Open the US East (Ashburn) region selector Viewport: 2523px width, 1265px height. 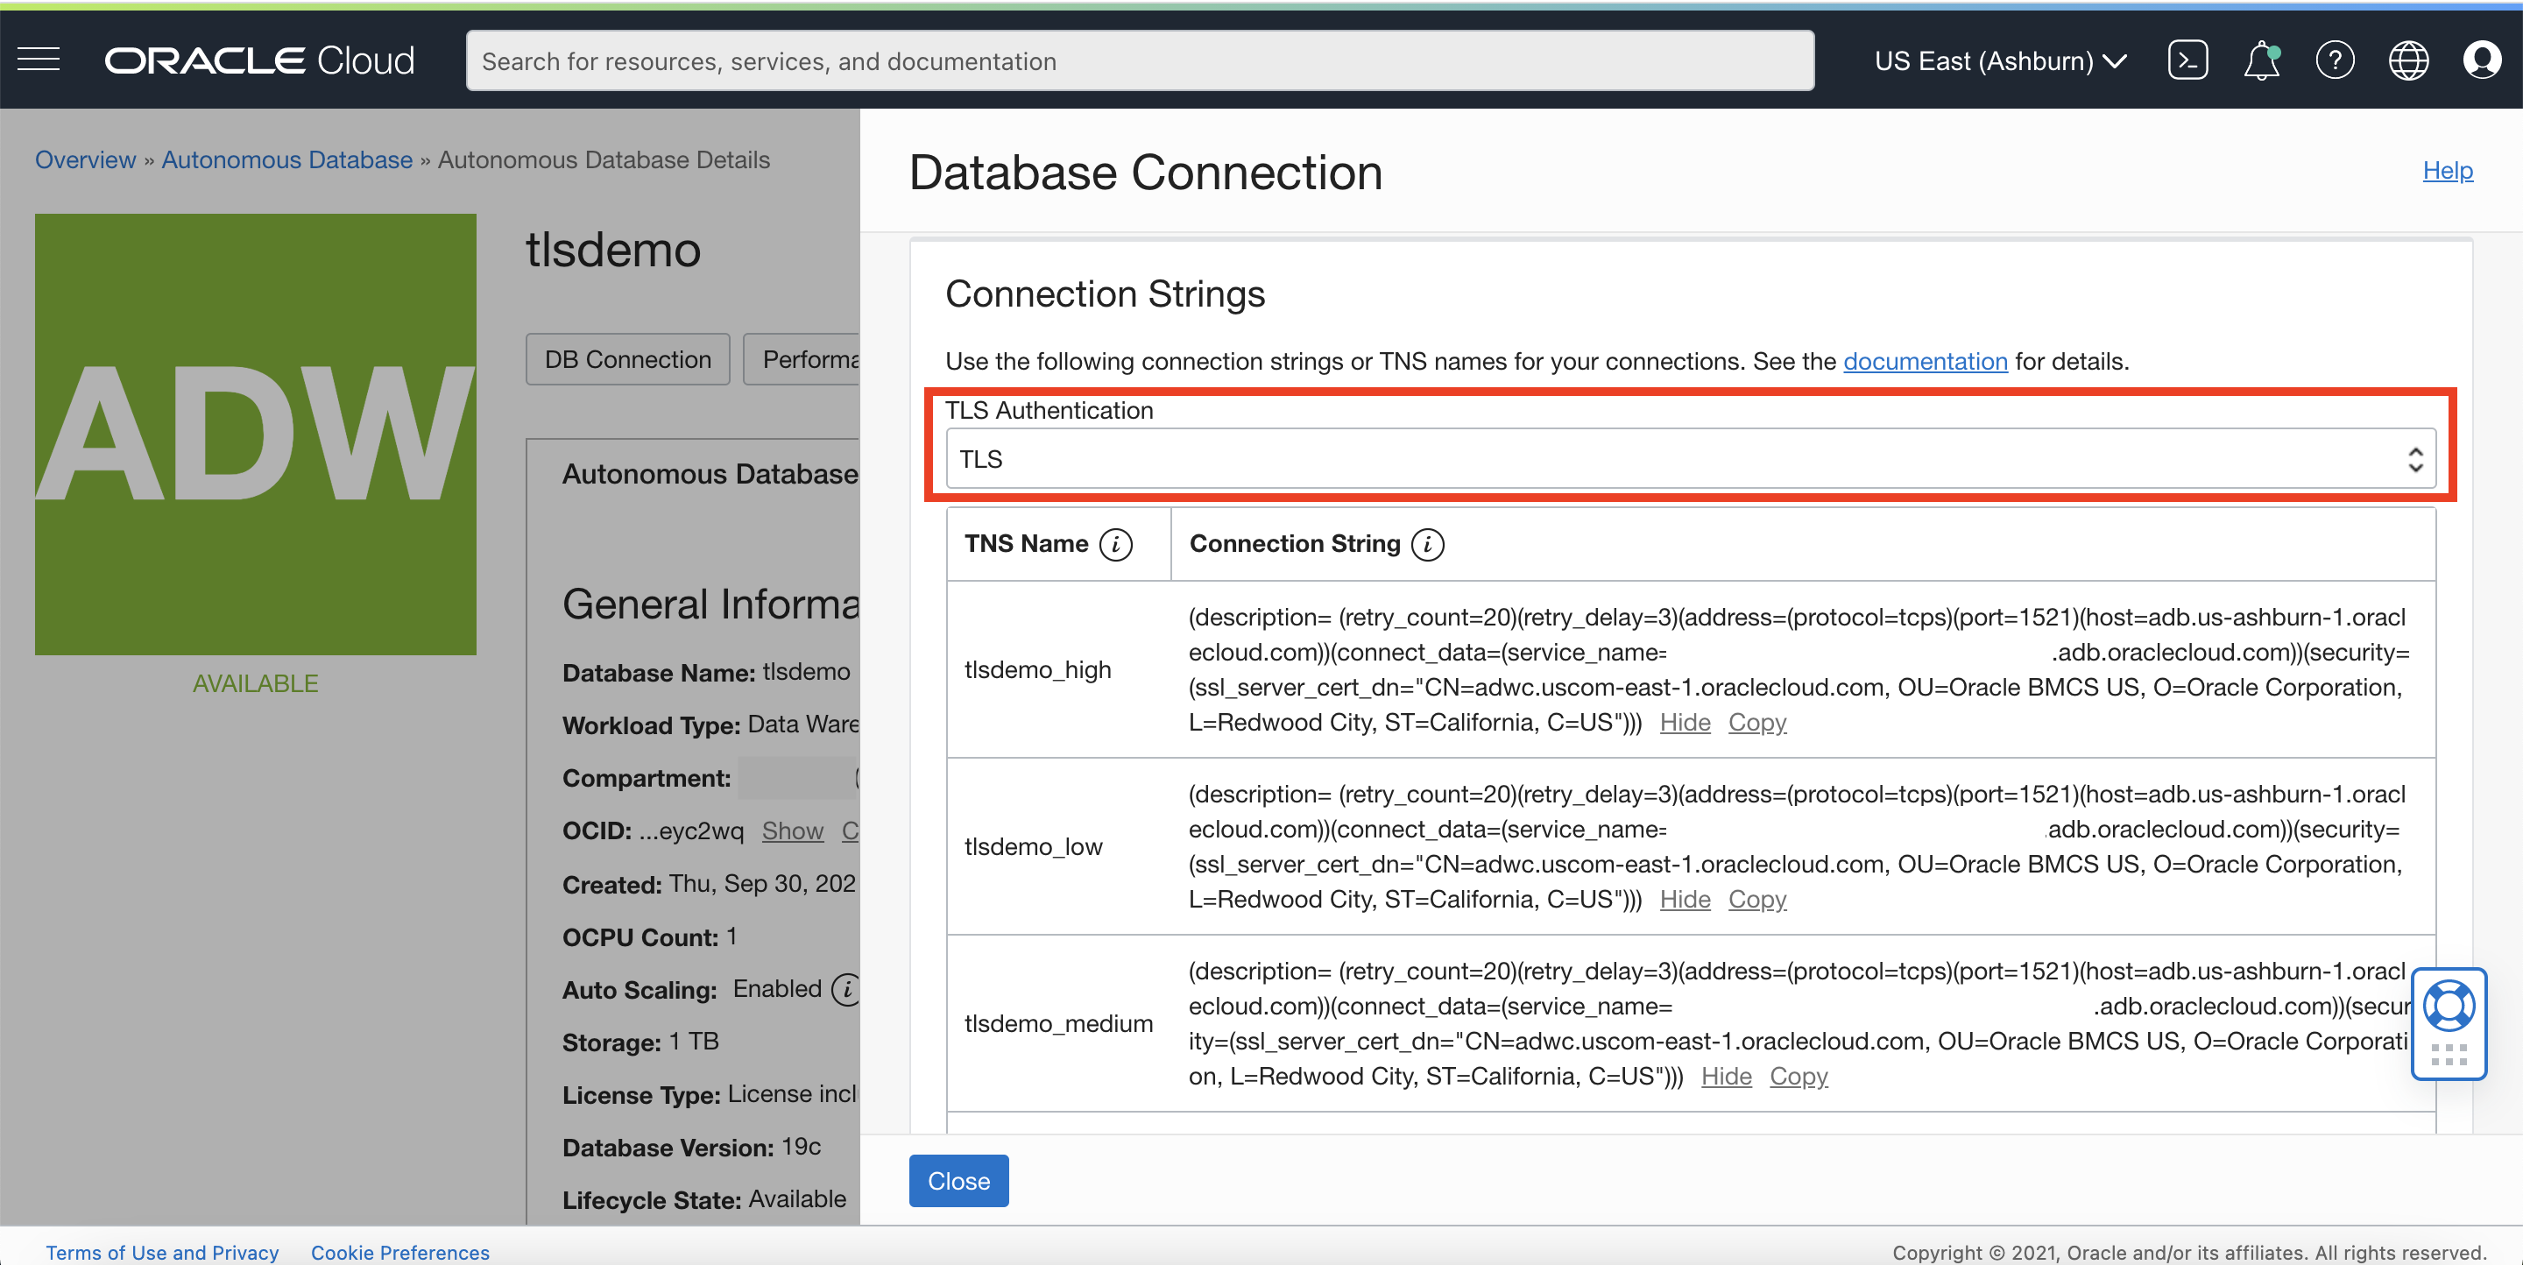[1999, 60]
